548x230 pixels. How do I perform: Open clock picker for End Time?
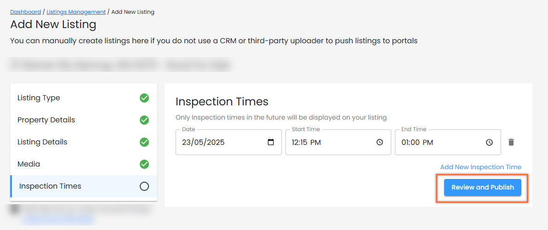(x=489, y=142)
